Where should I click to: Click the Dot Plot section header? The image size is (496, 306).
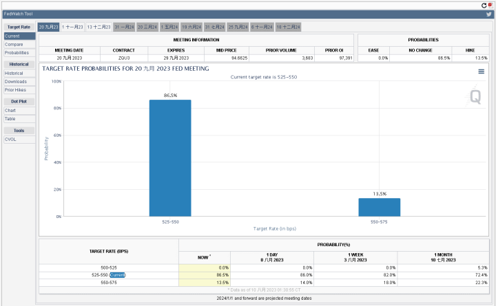pos(19,101)
